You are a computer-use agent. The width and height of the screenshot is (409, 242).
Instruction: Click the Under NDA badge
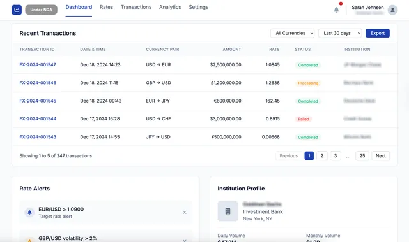(x=41, y=10)
